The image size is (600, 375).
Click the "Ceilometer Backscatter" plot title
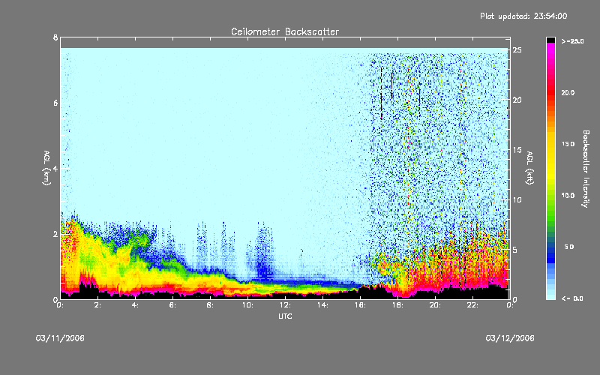pos(285,31)
